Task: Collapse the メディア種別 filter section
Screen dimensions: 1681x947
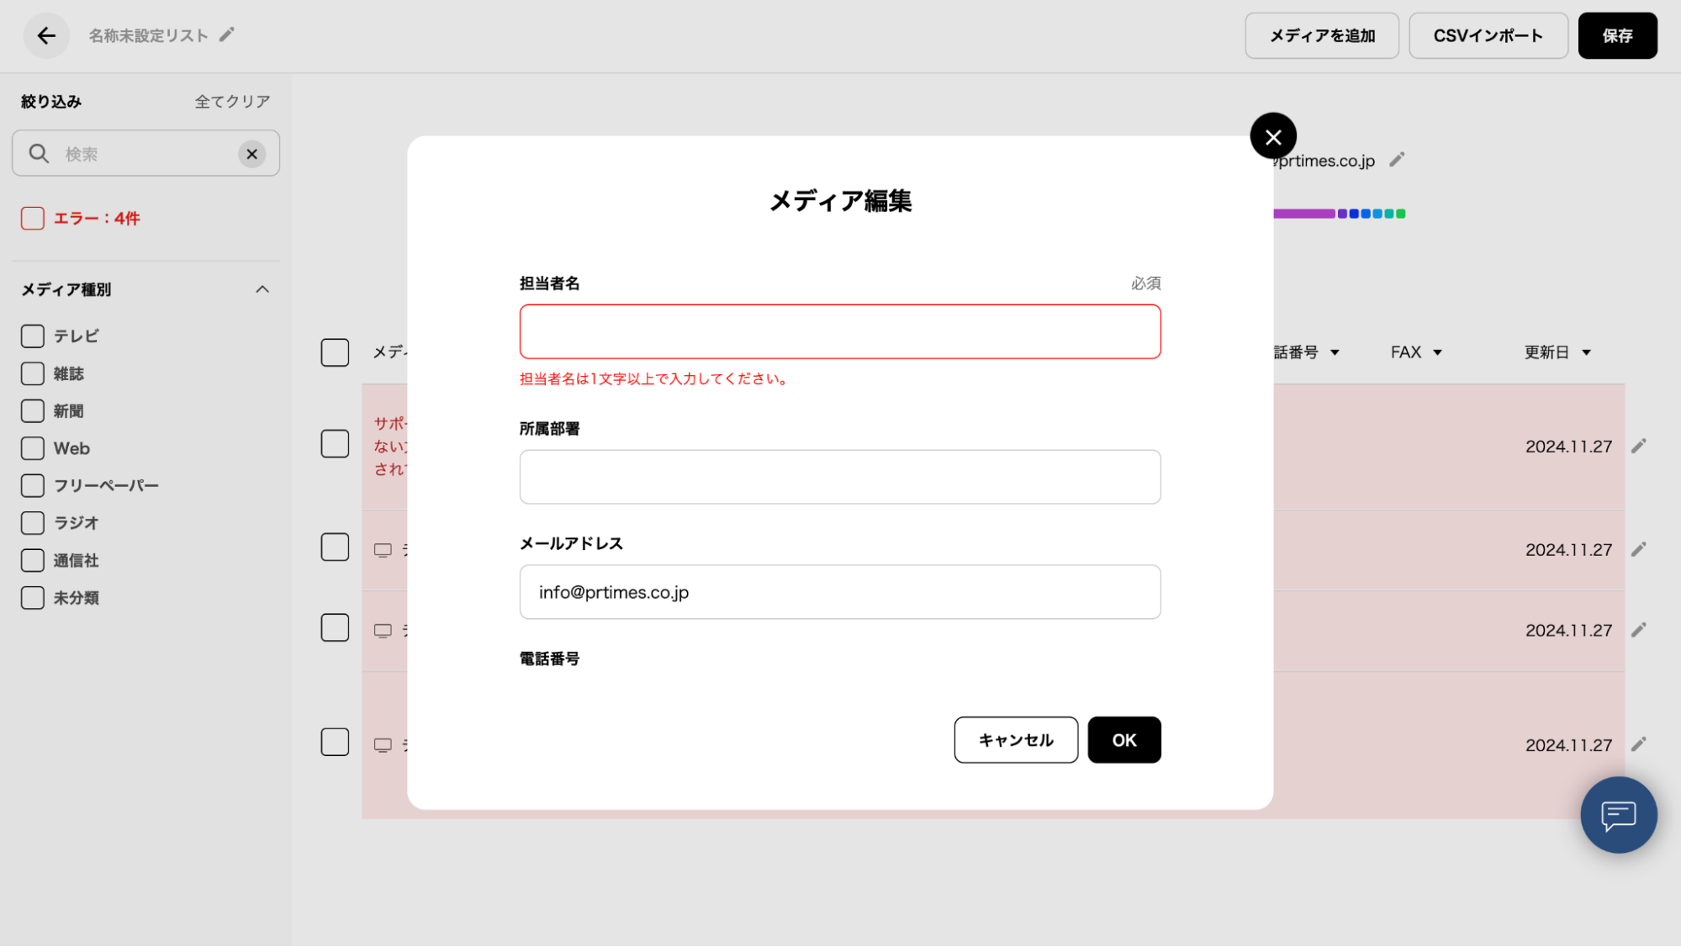Action: tap(262, 289)
